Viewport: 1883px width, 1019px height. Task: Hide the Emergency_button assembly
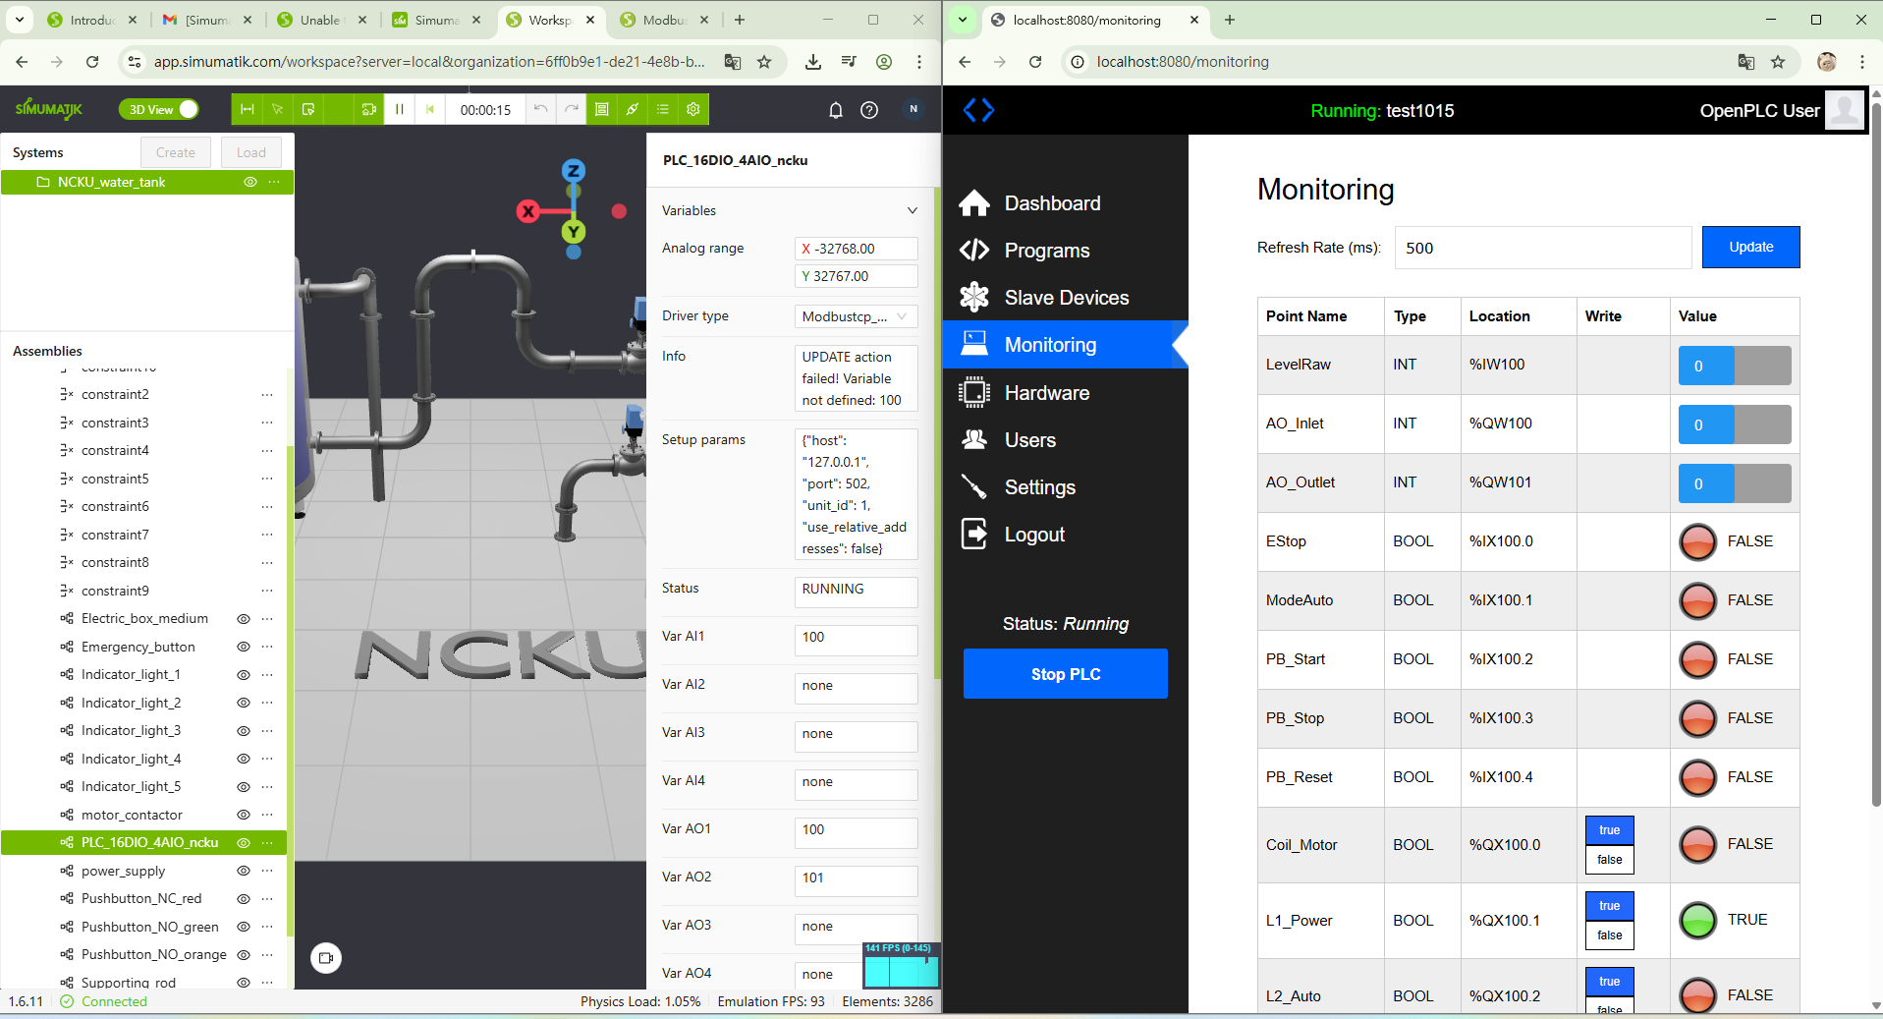(244, 647)
